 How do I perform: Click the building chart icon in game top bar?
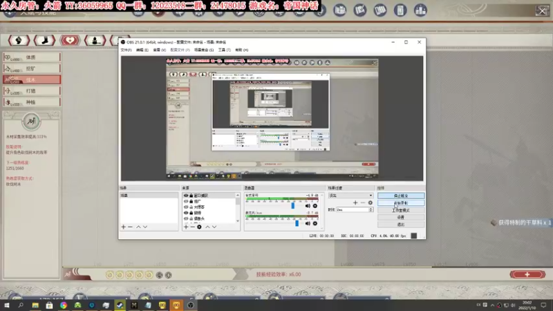click(420, 10)
